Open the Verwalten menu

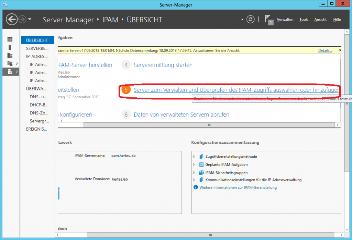coord(285,20)
